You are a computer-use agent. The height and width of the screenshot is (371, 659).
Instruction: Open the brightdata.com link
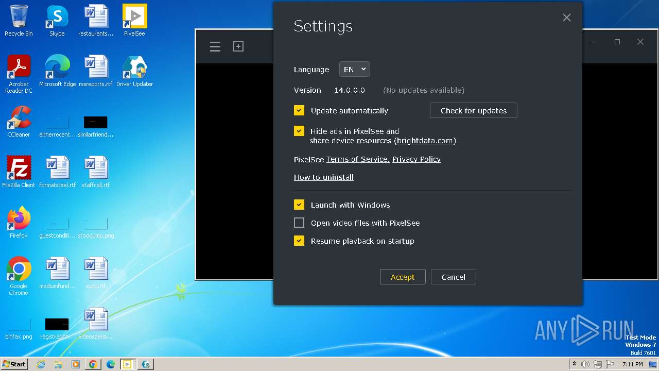(425, 141)
